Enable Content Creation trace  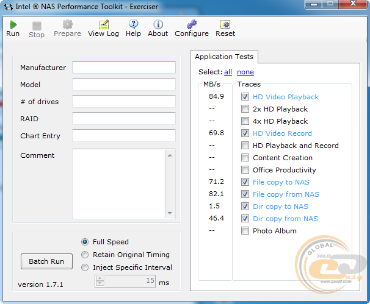(245, 158)
